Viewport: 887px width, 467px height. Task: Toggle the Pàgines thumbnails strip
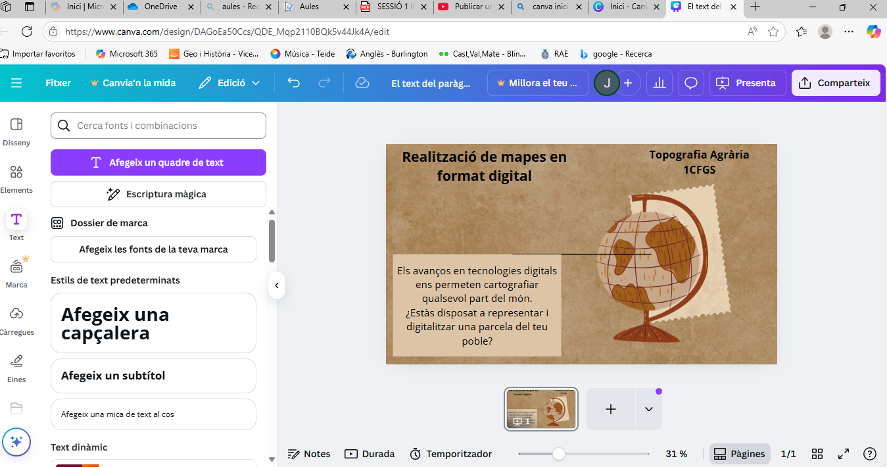740,454
